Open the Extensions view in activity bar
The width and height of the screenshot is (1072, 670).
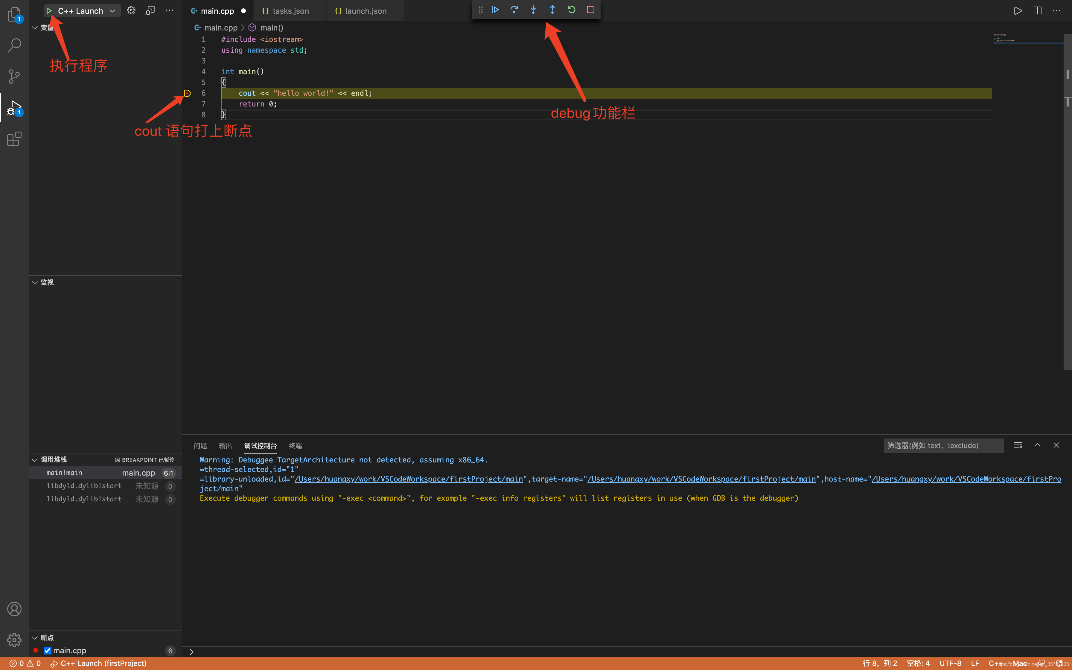pos(14,139)
